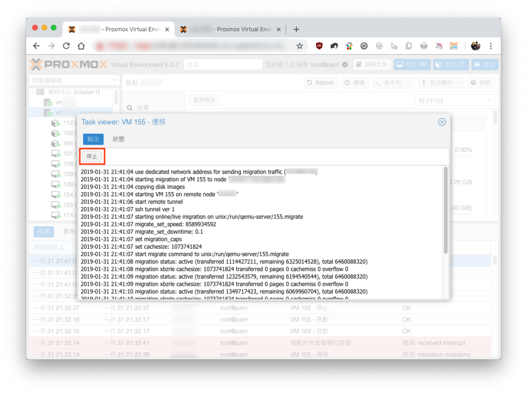Screen dimensions: 527x394
Task: Click the Proxmox user settings gear
Action: tap(345, 64)
